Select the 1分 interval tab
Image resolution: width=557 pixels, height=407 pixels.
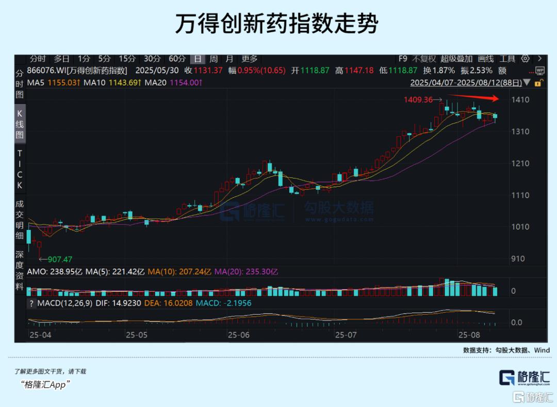[84, 59]
